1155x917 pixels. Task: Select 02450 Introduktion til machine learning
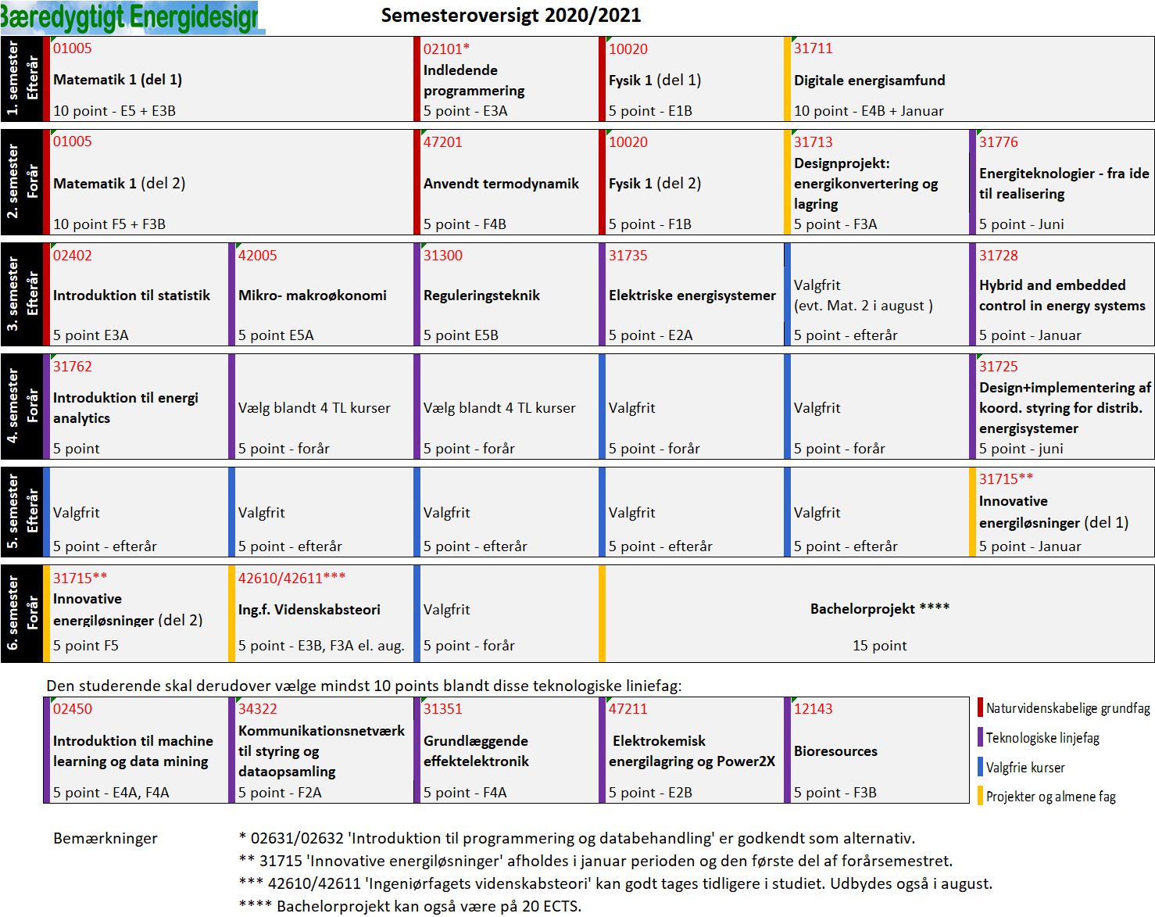click(136, 750)
